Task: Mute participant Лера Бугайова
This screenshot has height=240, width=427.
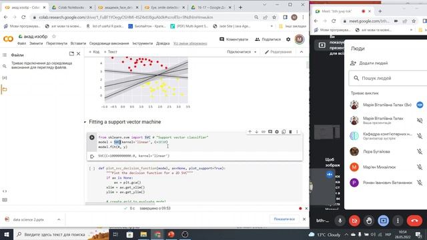Action: [420, 151]
